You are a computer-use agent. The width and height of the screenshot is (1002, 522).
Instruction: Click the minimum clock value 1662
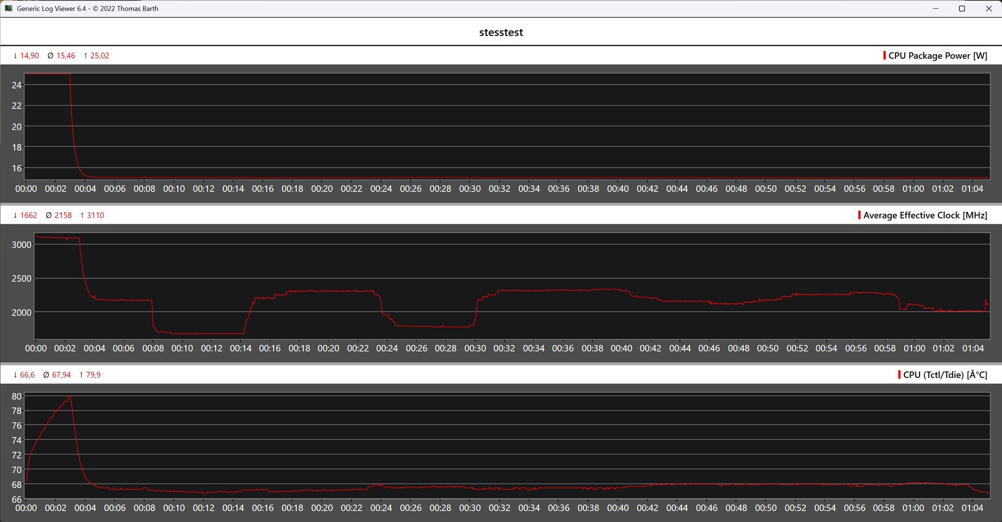[29, 215]
